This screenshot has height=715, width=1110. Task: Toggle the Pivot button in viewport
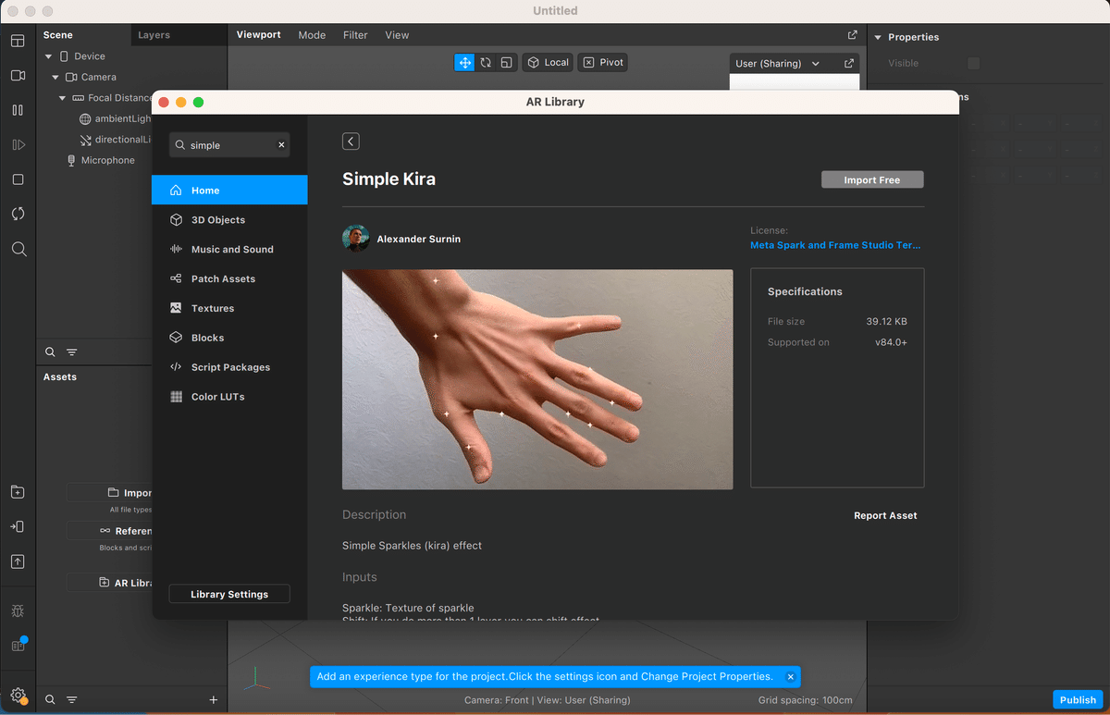[603, 62]
